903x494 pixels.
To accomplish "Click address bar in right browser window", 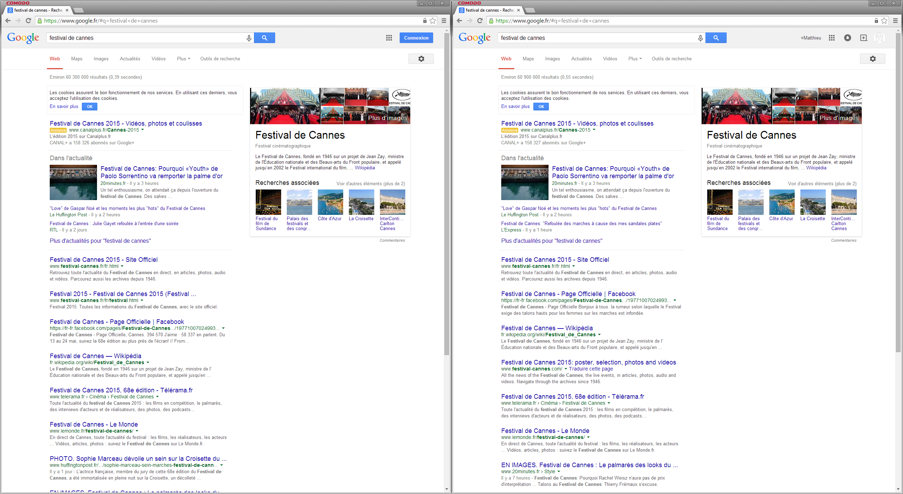I will coord(681,21).
